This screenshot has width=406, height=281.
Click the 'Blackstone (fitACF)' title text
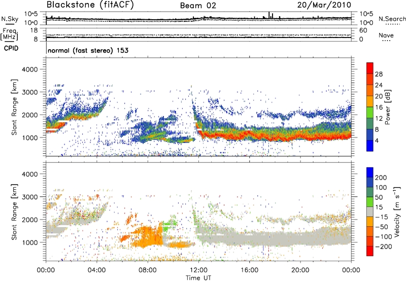click(x=90, y=5)
